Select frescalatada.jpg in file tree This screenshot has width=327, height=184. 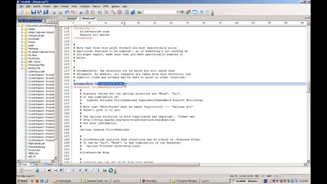36,147
